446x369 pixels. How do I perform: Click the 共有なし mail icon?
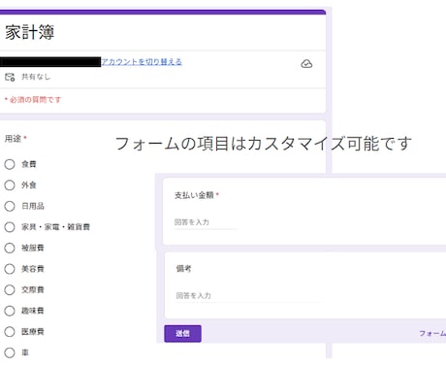click(10, 77)
